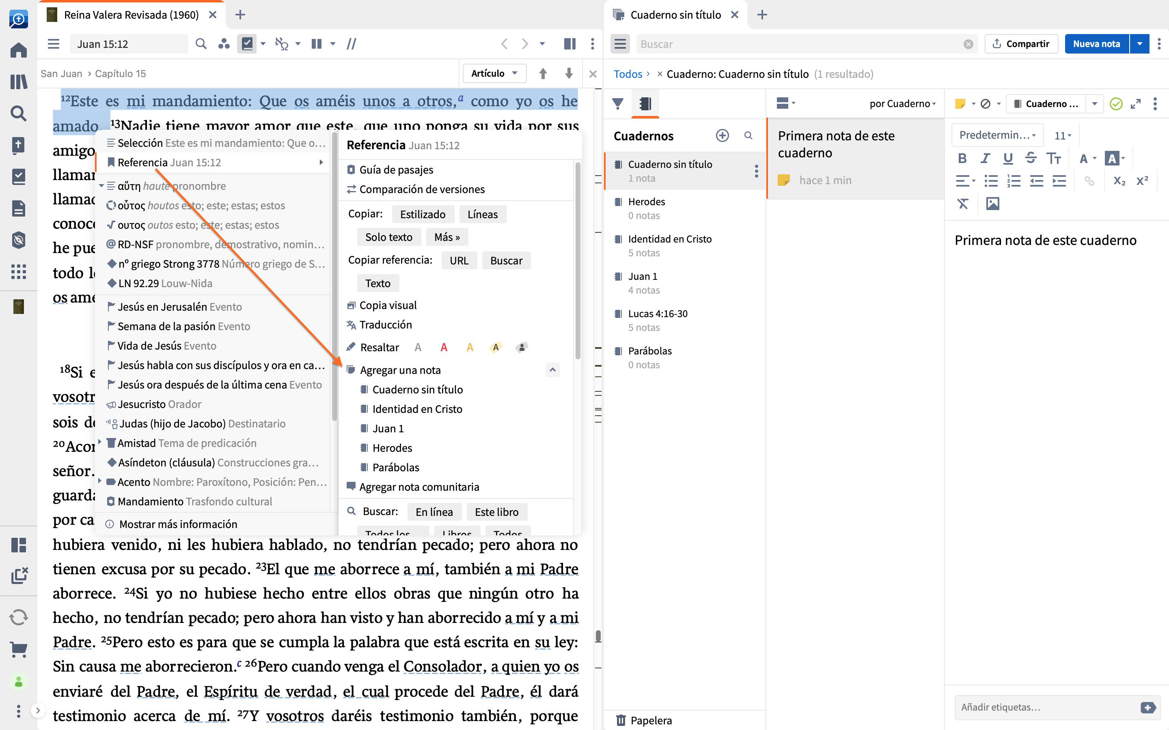Apply strikethrough formatting

tap(1031, 158)
